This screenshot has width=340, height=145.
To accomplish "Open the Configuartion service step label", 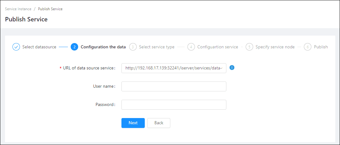I will tap(218, 47).
